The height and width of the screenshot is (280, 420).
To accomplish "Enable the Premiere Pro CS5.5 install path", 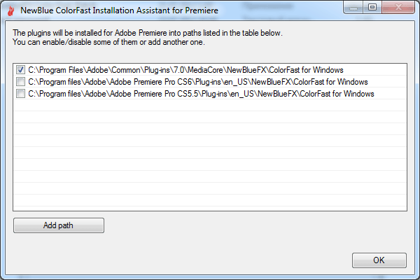I will tap(20, 94).
